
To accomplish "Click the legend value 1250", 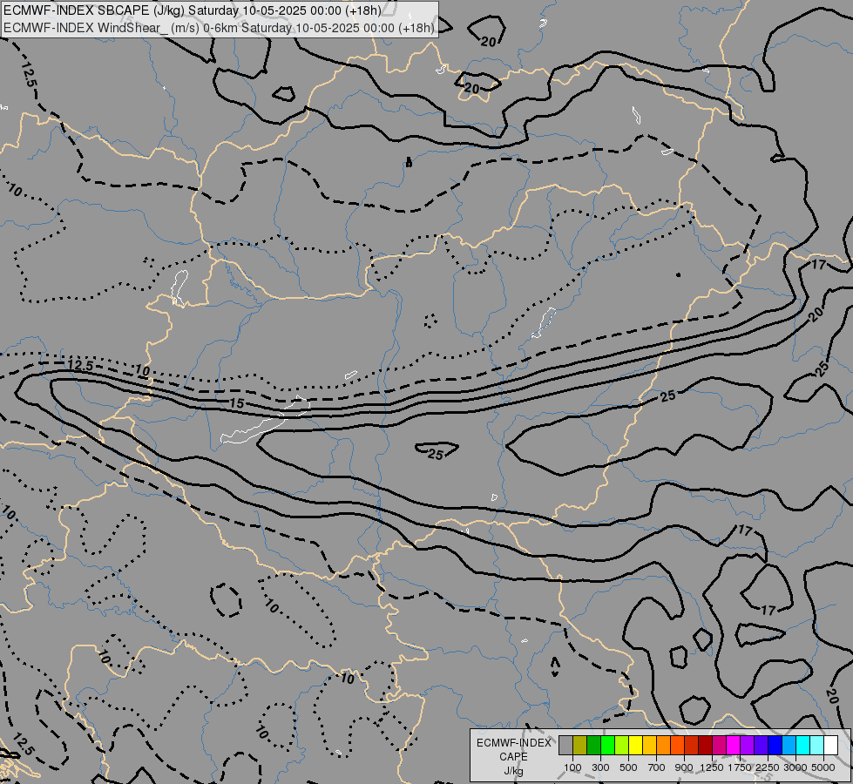I will pos(712,767).
